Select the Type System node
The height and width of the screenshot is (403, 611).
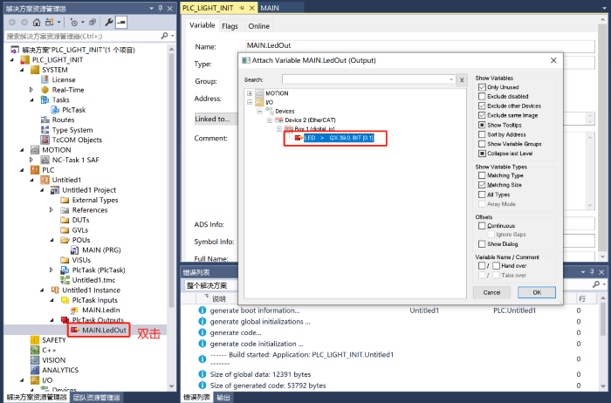[72, 130]
